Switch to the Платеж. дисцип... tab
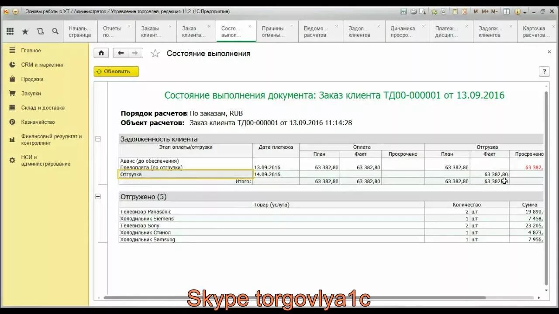The image size is (559, 314). point(451,31)
